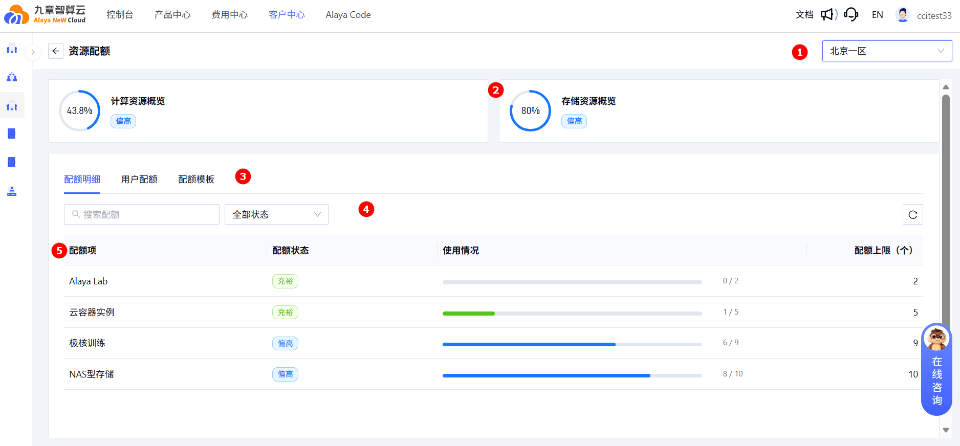Click the bottom person icon in sidebar

coord(12,191)
